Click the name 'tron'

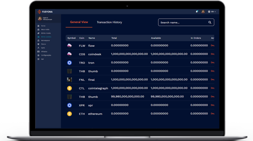coord(91,63)
